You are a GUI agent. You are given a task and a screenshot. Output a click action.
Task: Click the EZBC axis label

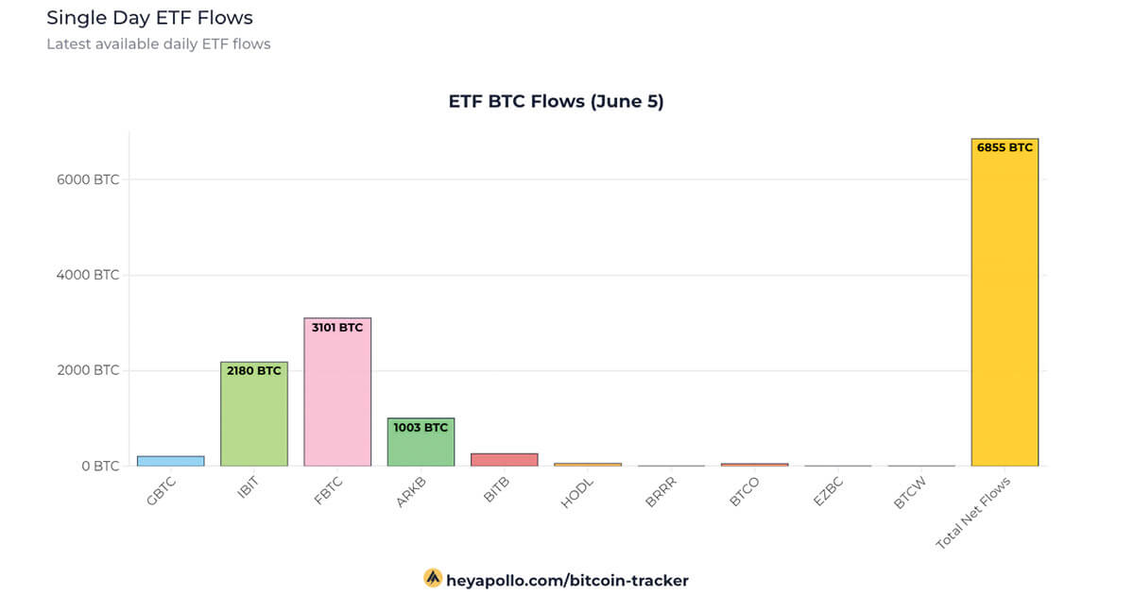pos(828,493)
